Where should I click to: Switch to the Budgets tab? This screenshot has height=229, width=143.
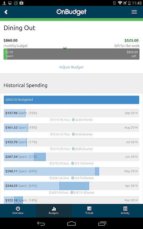tap(54, 210)
